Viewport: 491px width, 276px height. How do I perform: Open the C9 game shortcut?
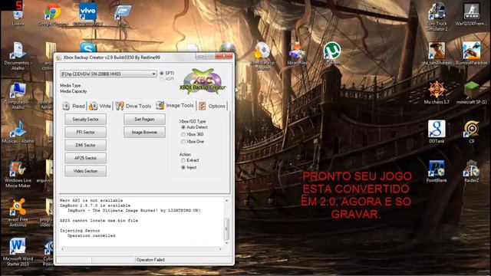click(471, 131)
